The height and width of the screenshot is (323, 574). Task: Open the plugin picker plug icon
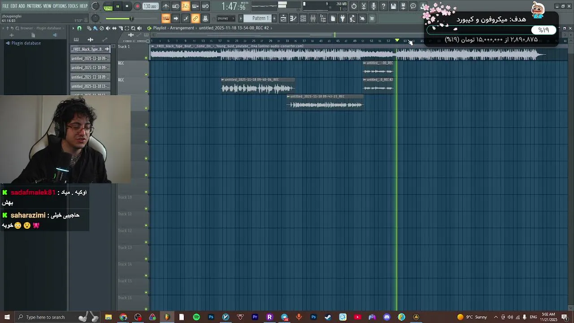(343, 18)
